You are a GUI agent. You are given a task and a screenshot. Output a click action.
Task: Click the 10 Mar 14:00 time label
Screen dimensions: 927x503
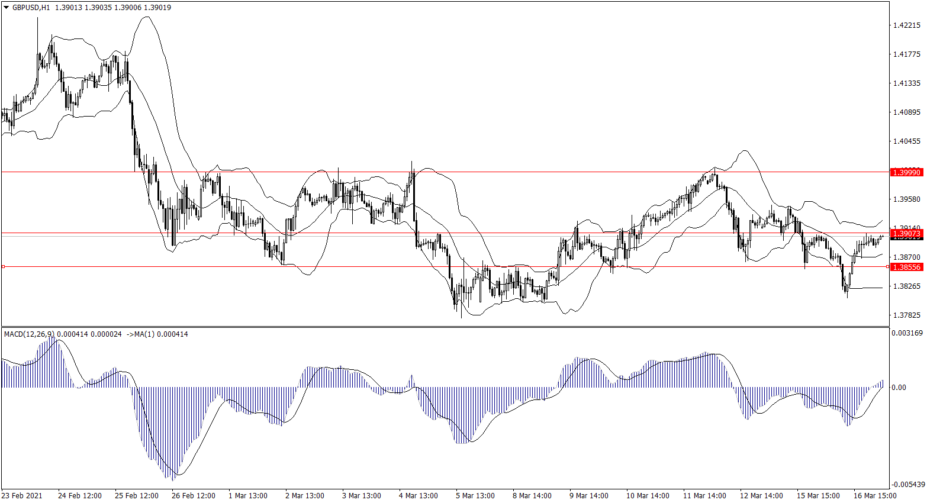click(x=648, y=496)
